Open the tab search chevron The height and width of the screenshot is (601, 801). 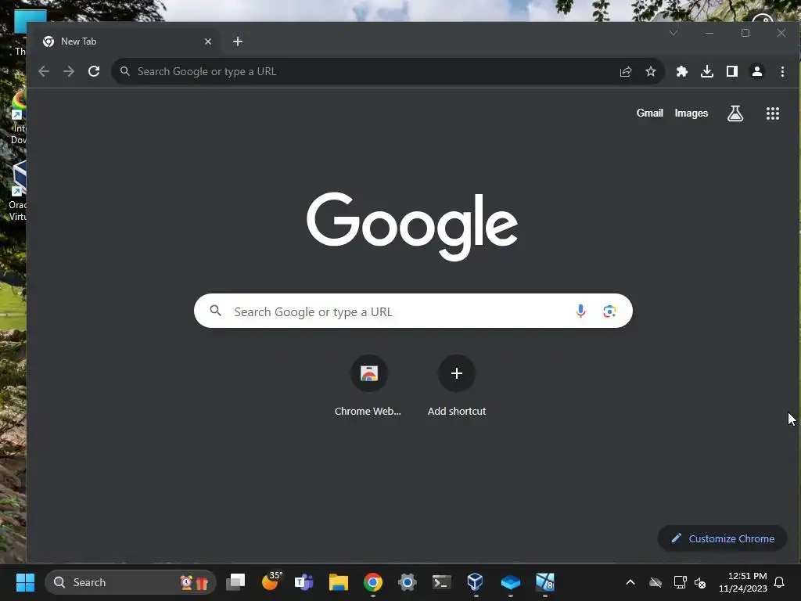(673, 33)
